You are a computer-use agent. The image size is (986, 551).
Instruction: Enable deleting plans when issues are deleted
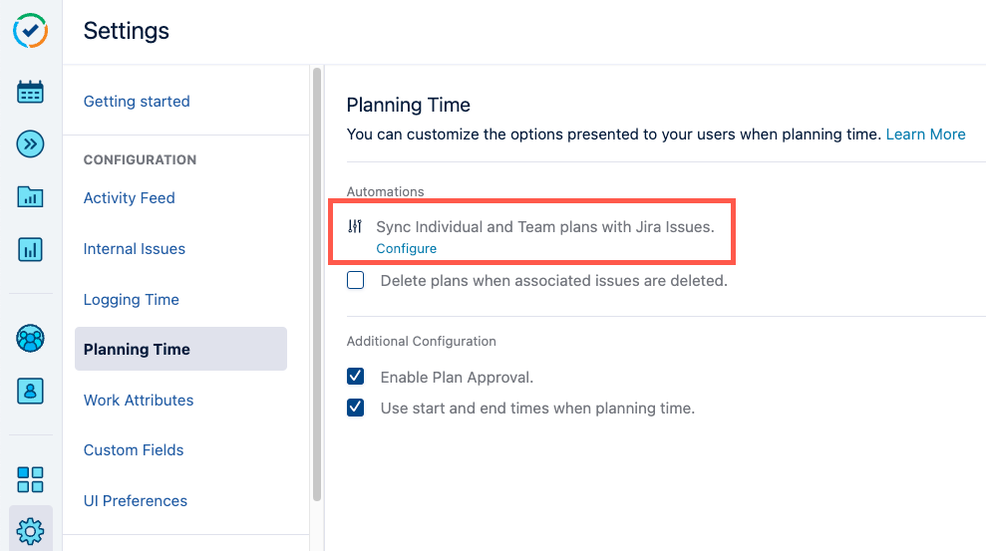[x=356, y=281]
